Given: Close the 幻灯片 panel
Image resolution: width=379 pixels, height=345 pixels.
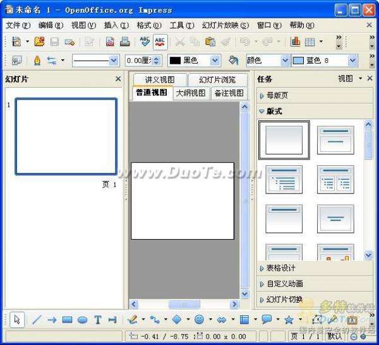Looking at the screenshot, I should 118,79.
